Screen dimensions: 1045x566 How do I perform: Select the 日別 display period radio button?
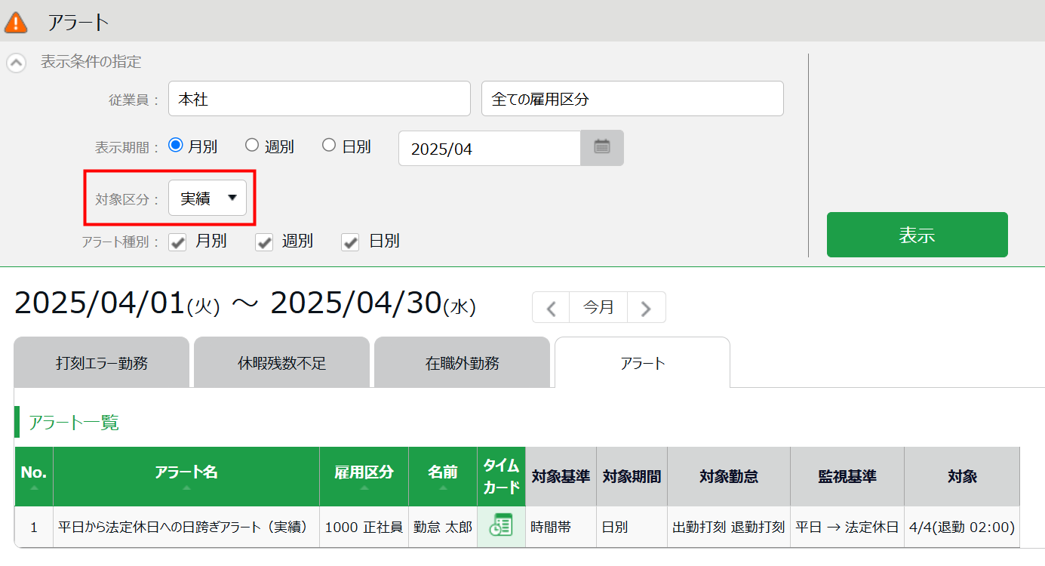click(x=329, y=146)
